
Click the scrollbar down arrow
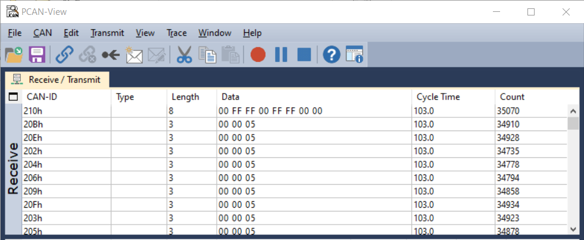click(573, 229)
